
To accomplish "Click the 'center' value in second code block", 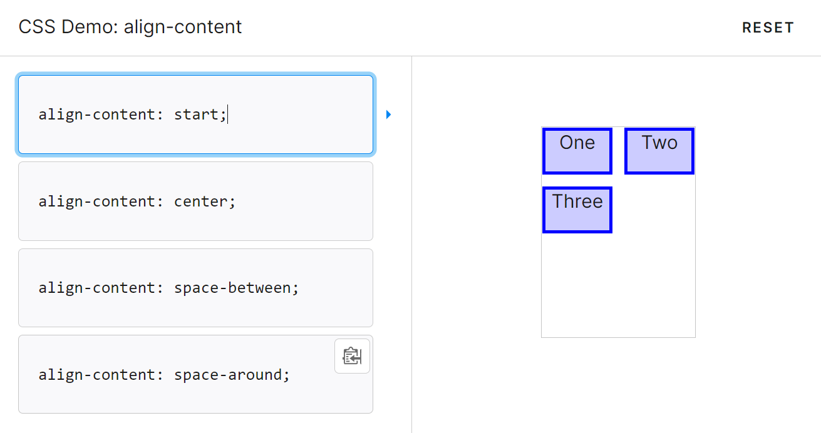I will tap(200, 201).
